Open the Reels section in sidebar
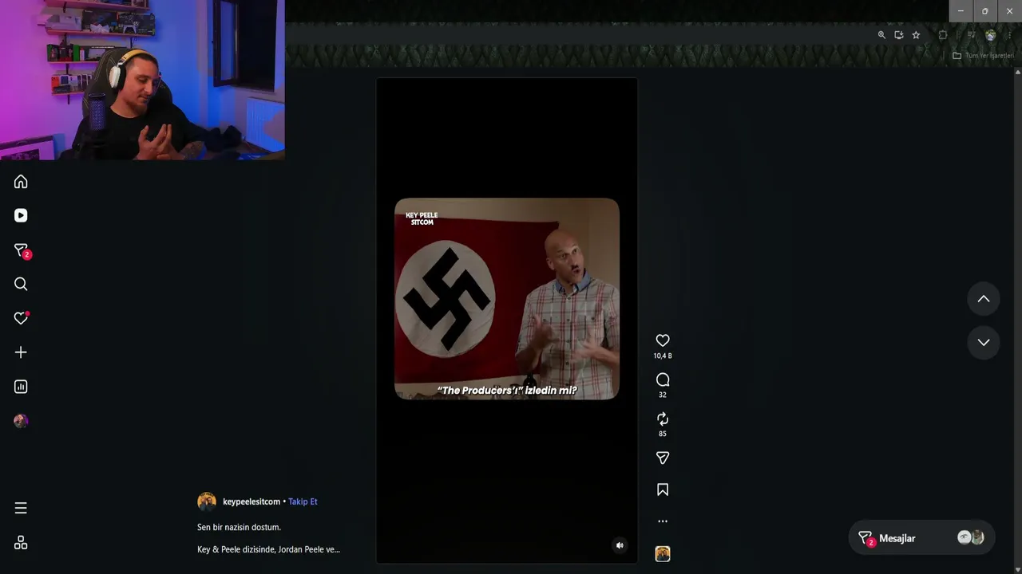The width and height of the screenshot is (1022, 574). coord(21,215)
